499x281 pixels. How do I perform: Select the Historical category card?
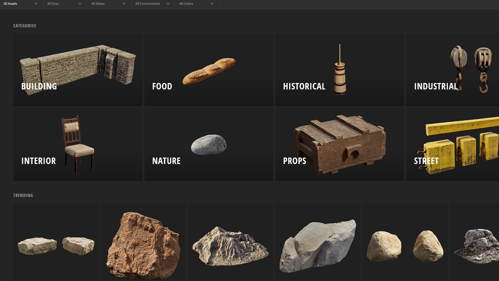click(x=340, y=69)
